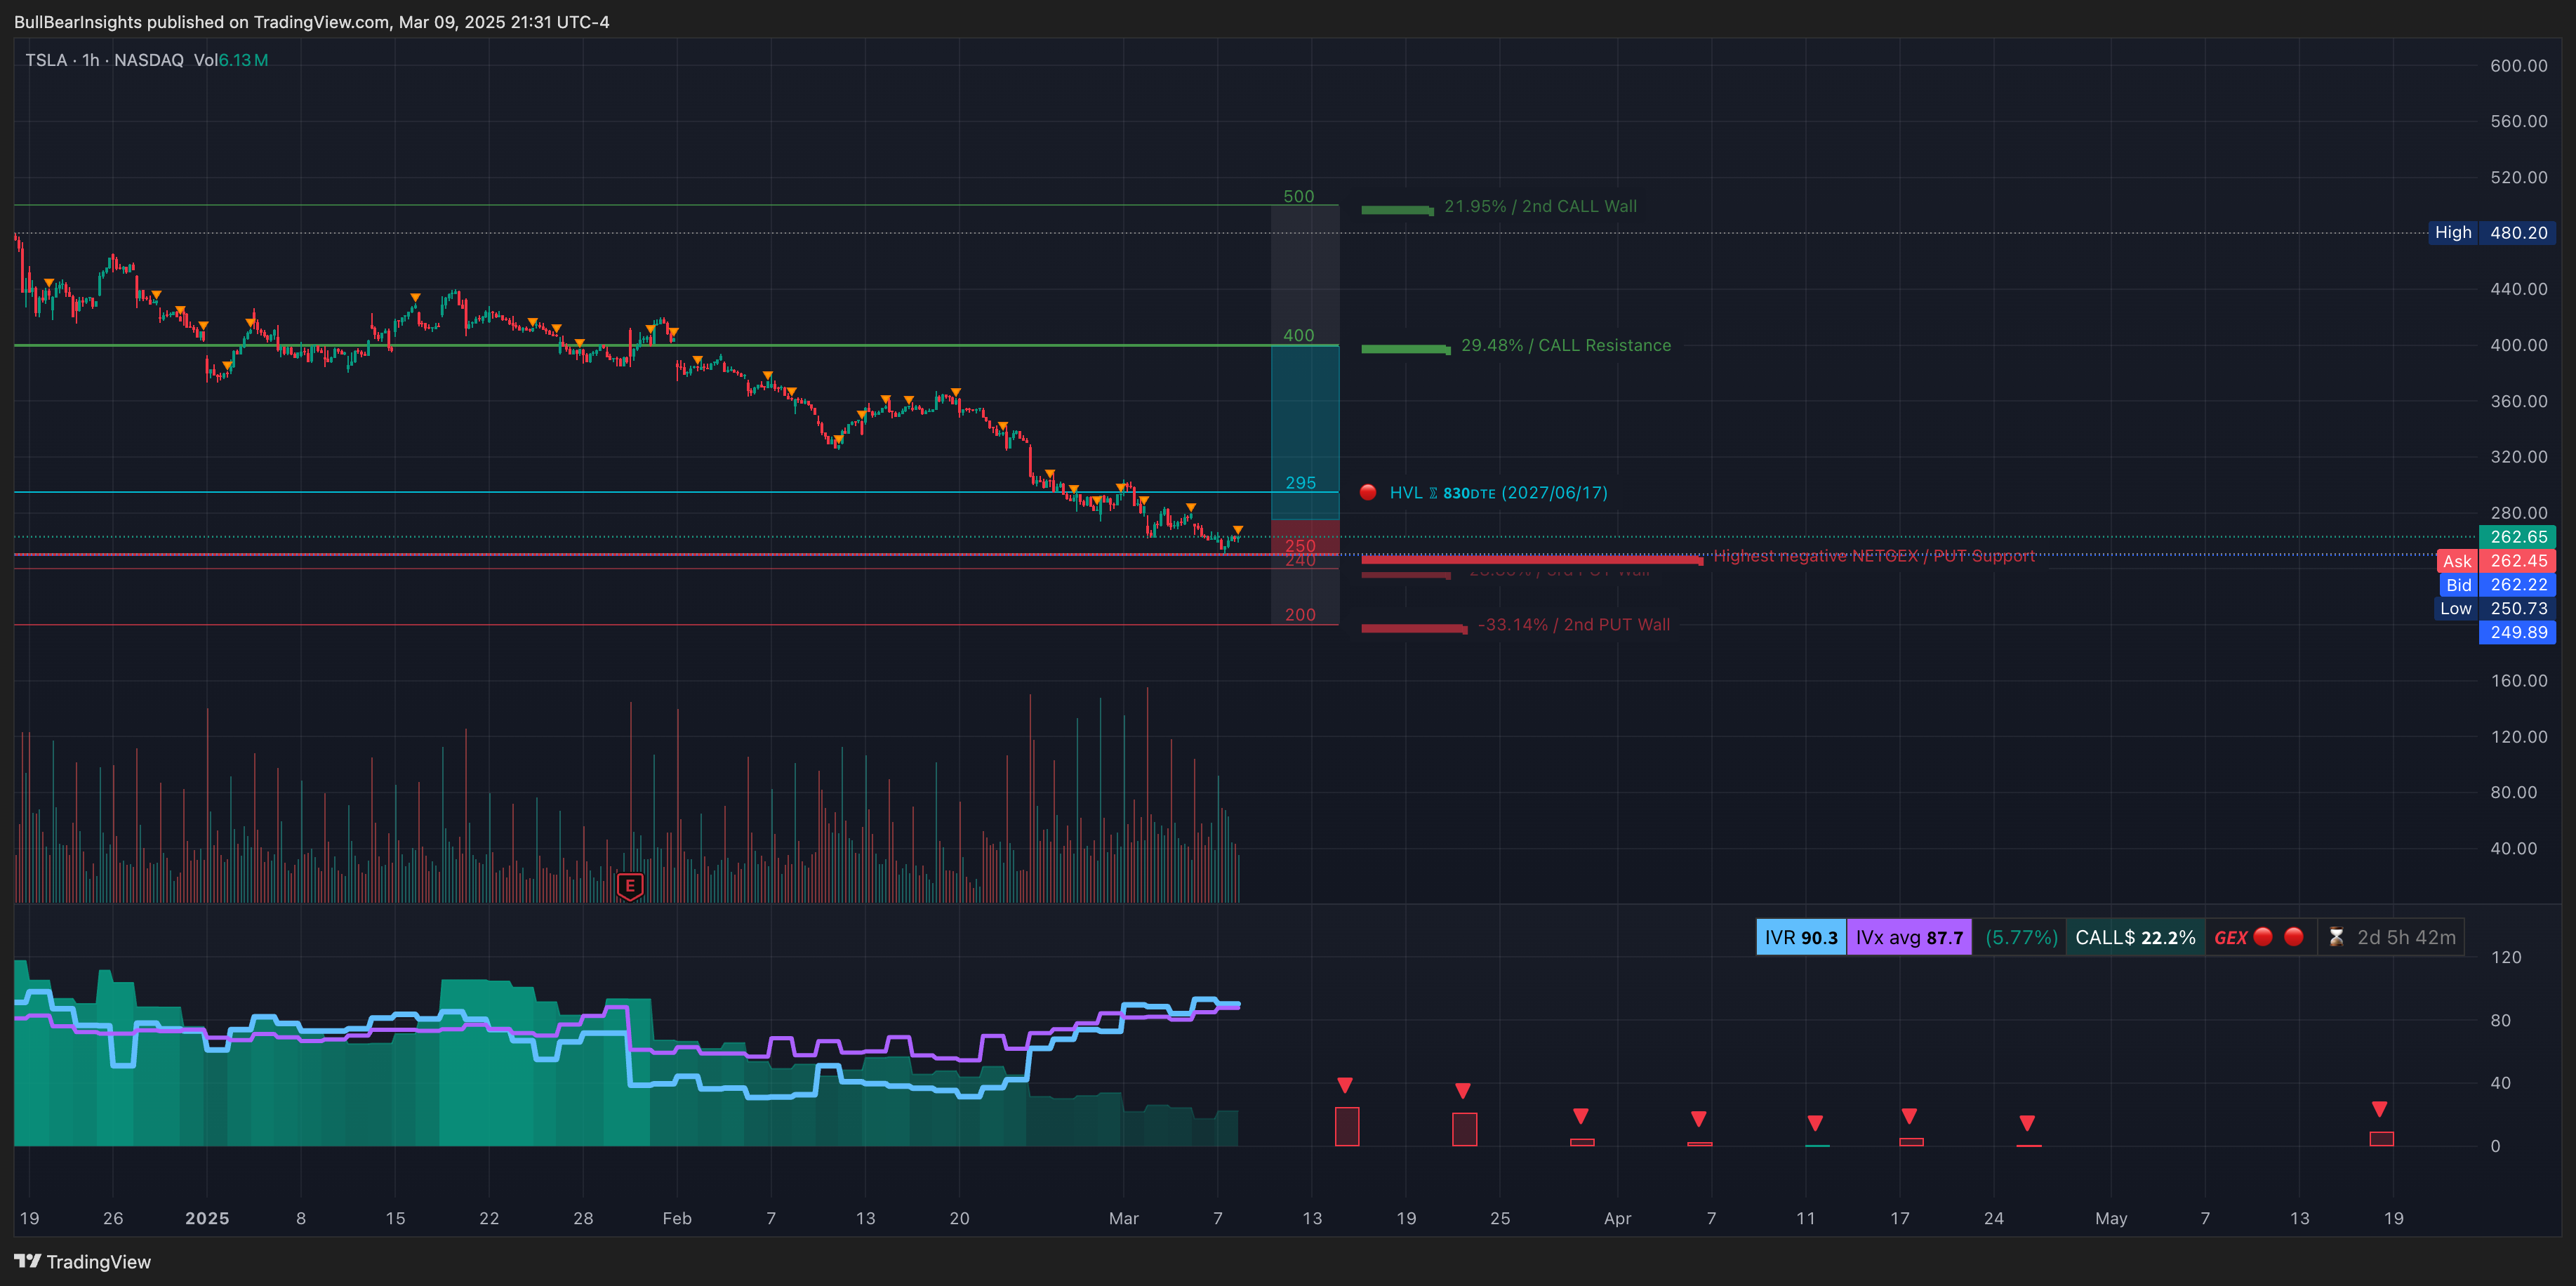The image size is (2576, 1286).
Task: Open the earnings 'E' marker on the chart
Action: coord(630,886)
